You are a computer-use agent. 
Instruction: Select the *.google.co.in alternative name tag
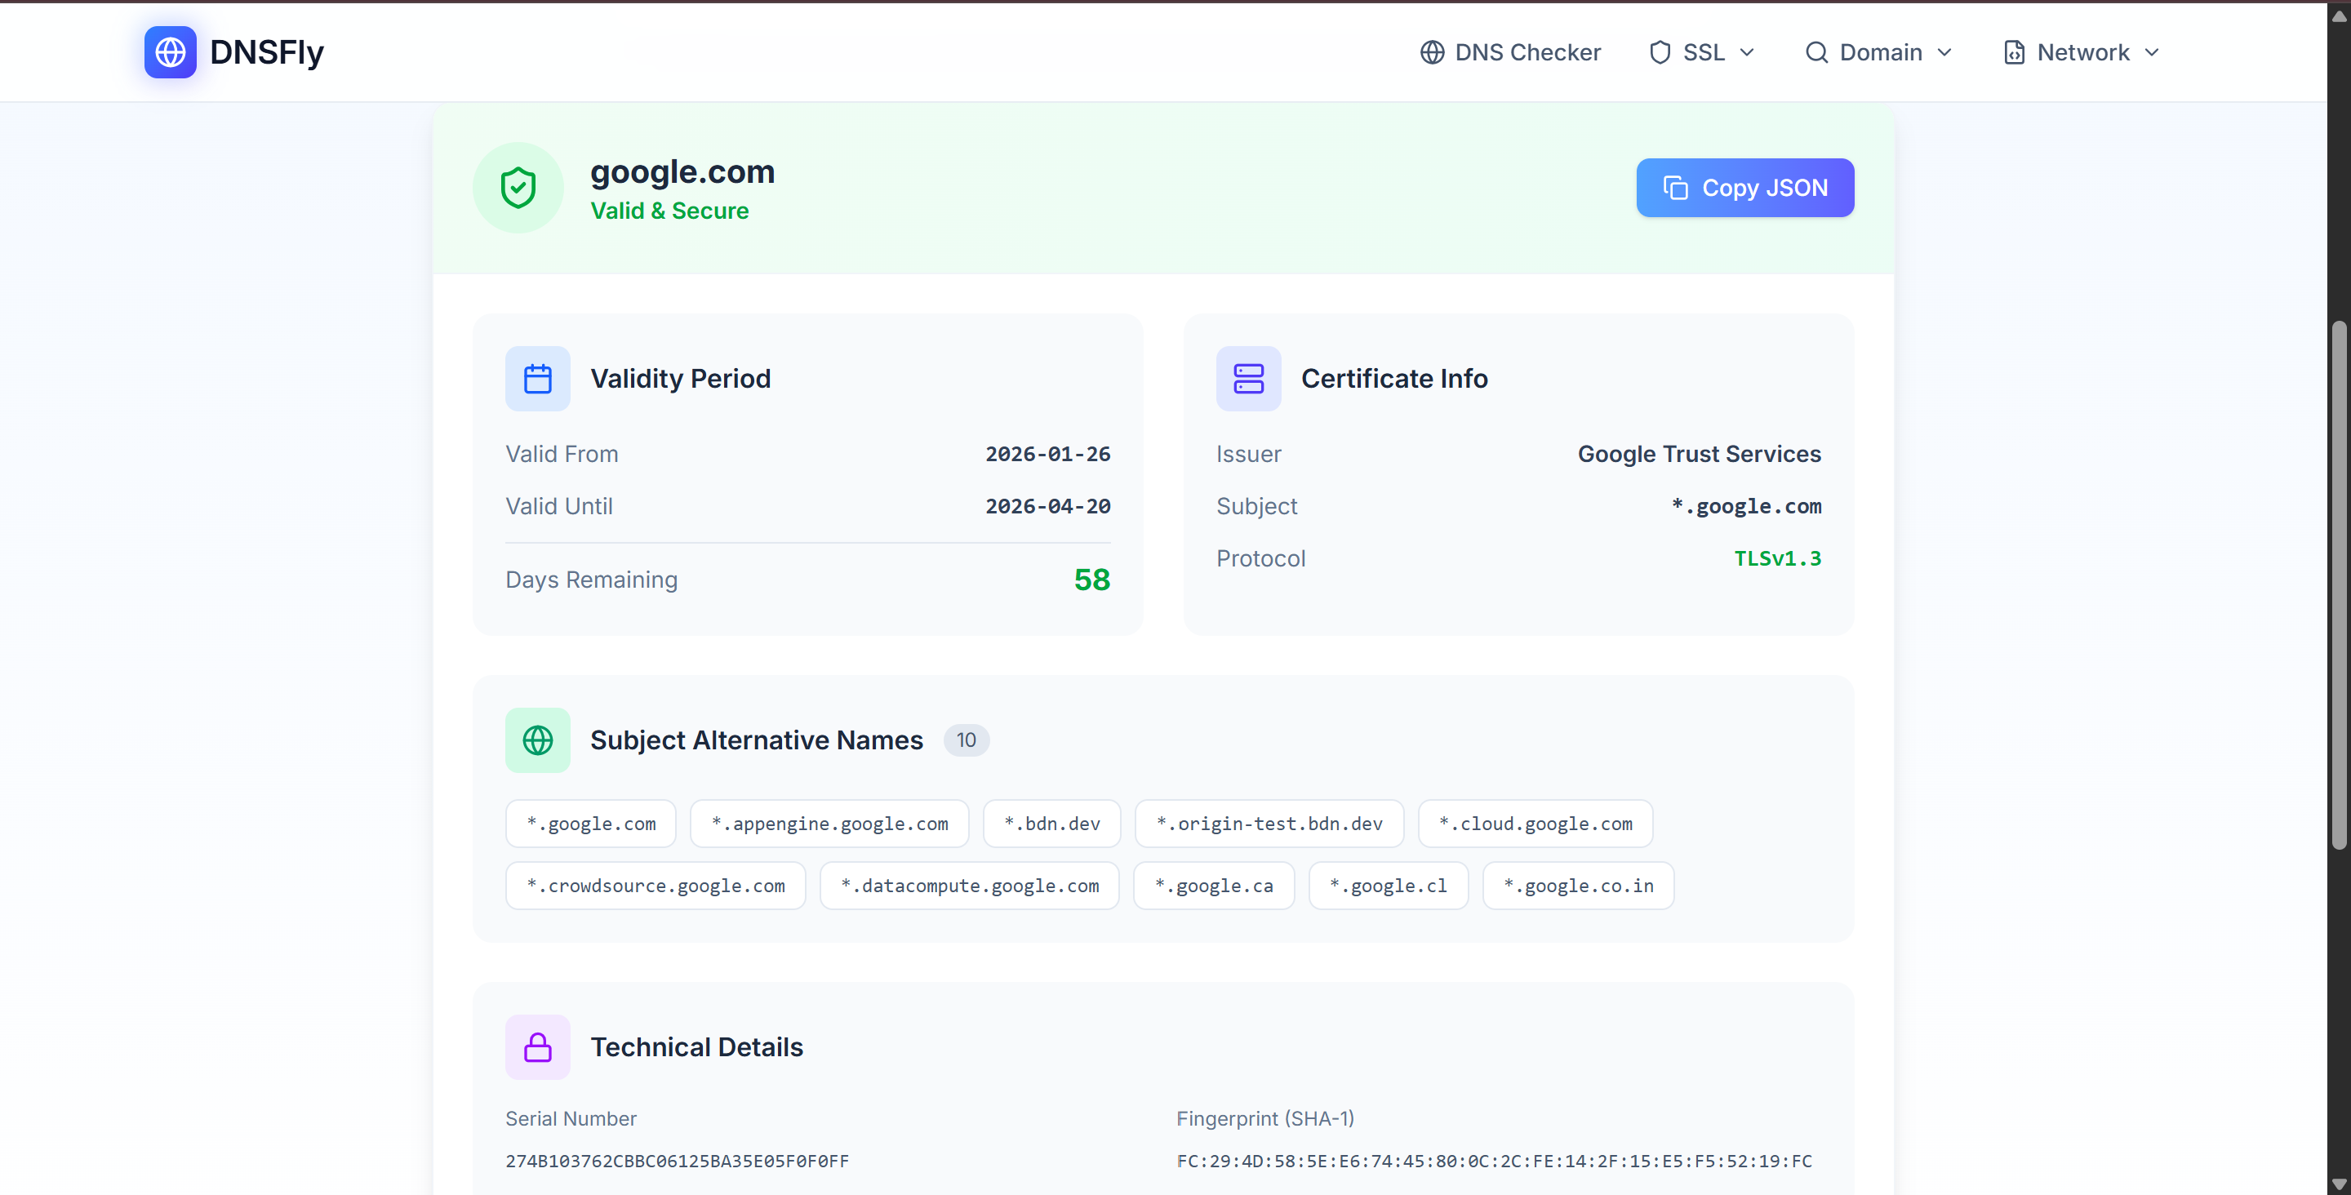click(1578, 885)
